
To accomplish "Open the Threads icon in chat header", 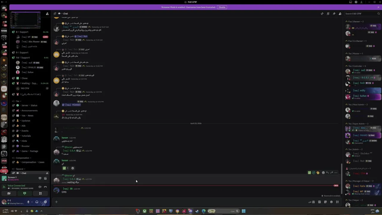I will pos(322,13).
